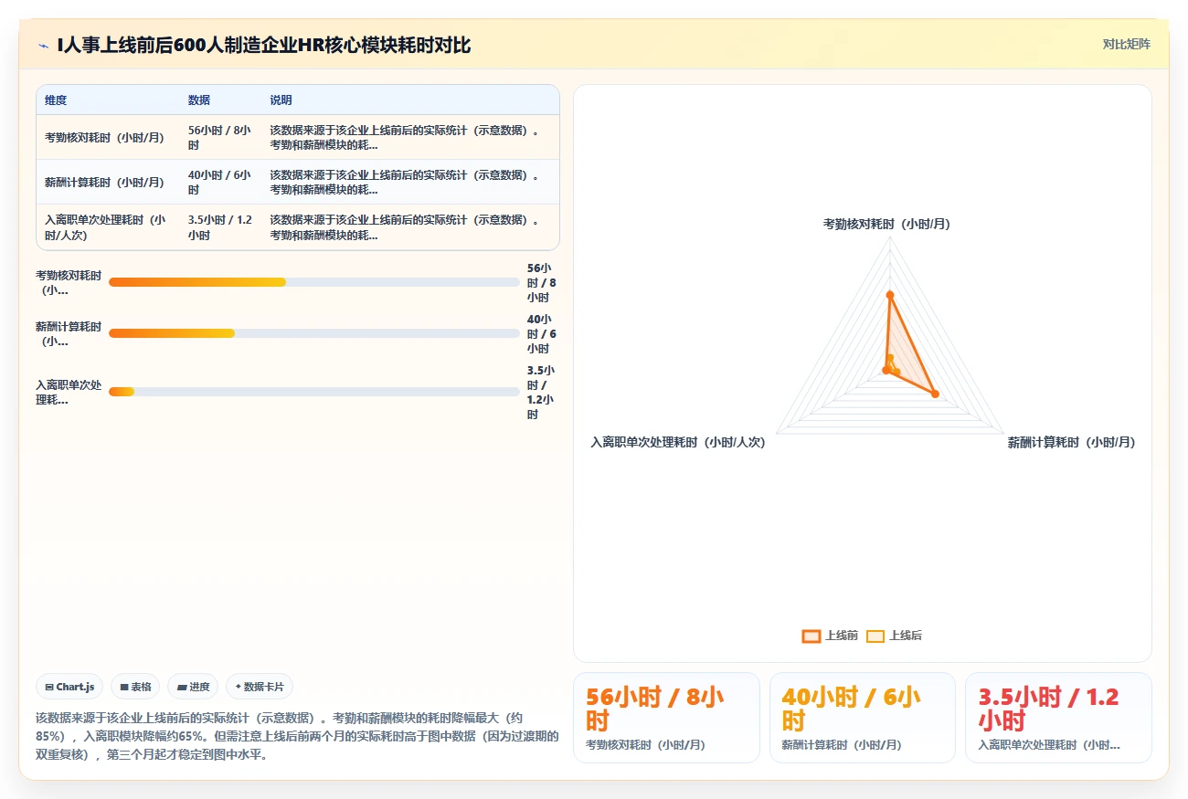Open the 对比矩阵 label in header
1188x799 pixels.
pyautogui.click(x=1126, y=44)
